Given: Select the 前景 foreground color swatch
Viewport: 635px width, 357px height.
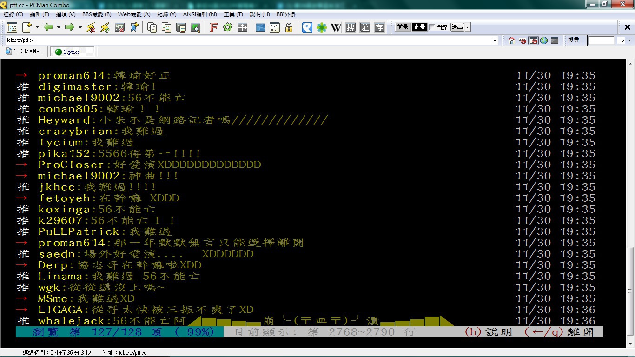Looking at the screenshot, I should point(403,27).
